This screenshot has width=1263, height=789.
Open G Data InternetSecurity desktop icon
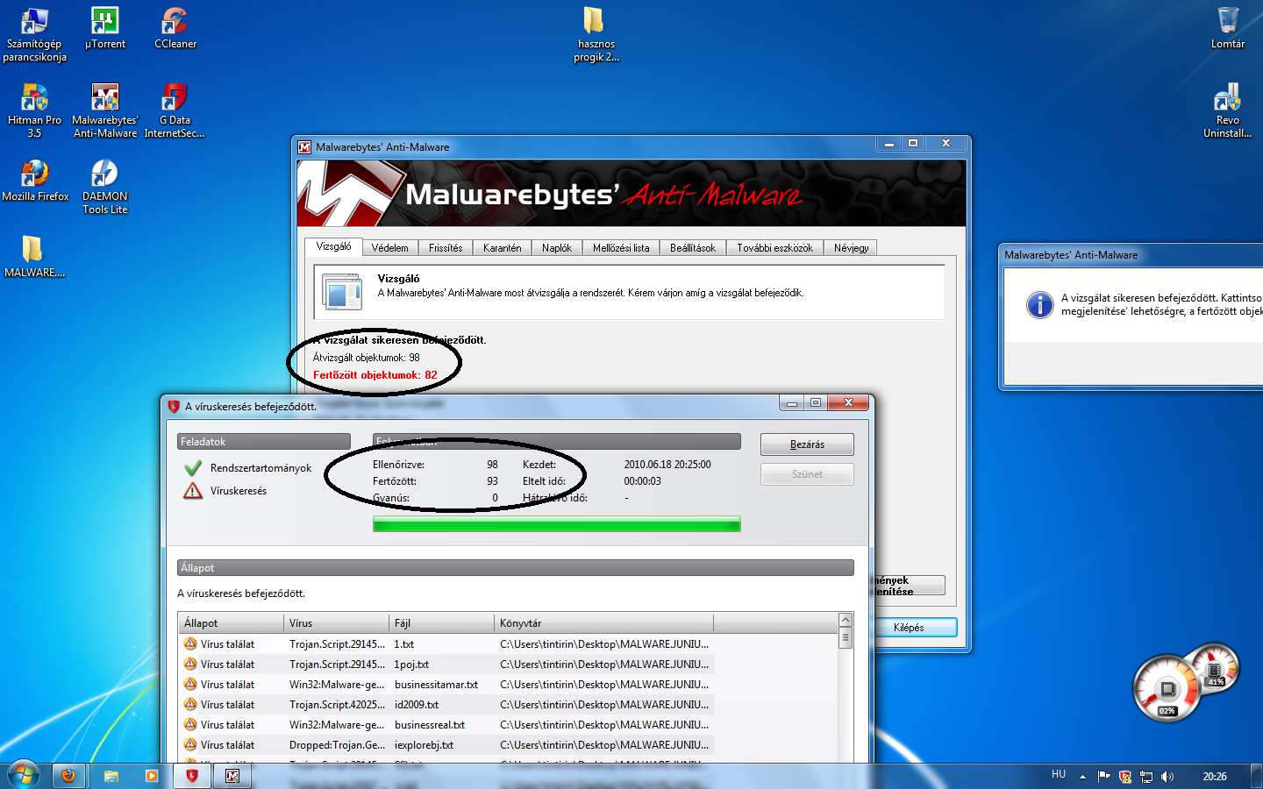tap(175, 111)
